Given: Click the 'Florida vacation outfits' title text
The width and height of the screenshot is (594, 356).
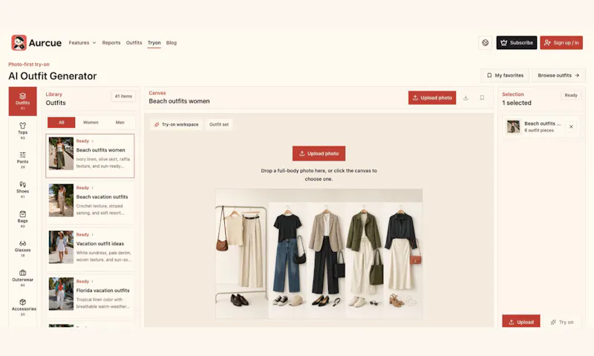Looking at the screenshot, I should 102,291.
